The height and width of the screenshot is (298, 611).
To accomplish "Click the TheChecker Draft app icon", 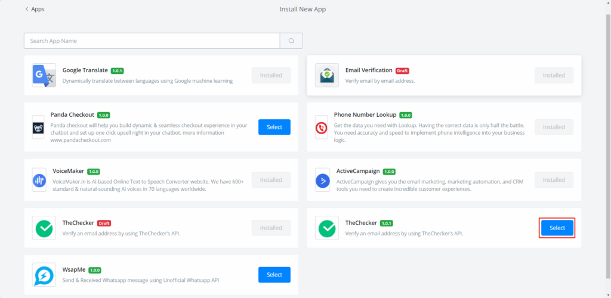I will [44, 228].
